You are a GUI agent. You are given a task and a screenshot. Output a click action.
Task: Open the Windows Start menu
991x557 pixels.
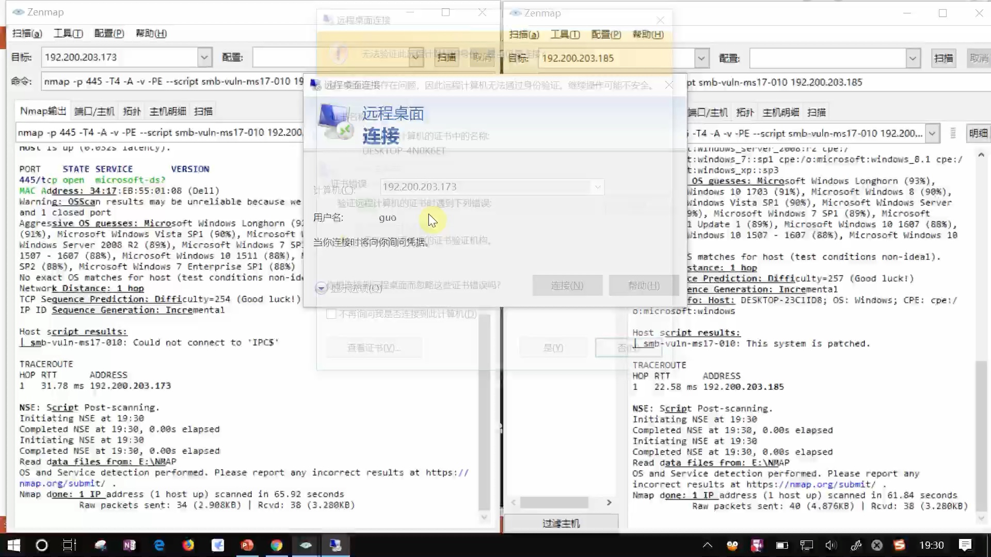click(x=13, y=545)
